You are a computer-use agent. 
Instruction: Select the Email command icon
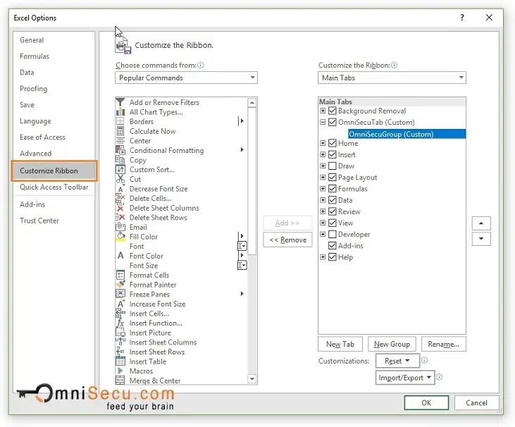click(120, 227)
